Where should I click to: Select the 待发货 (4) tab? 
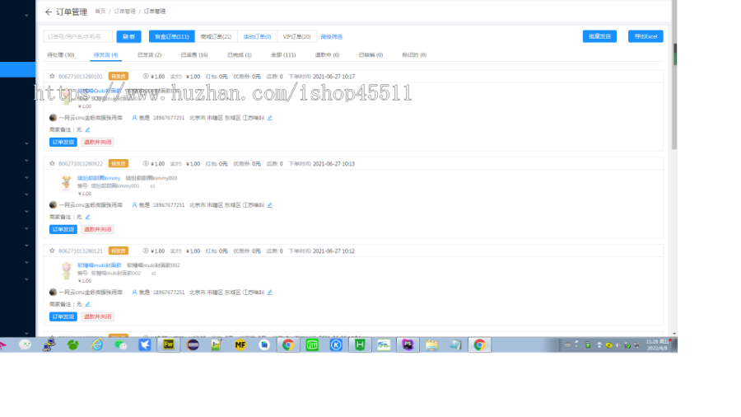(106, 55)
